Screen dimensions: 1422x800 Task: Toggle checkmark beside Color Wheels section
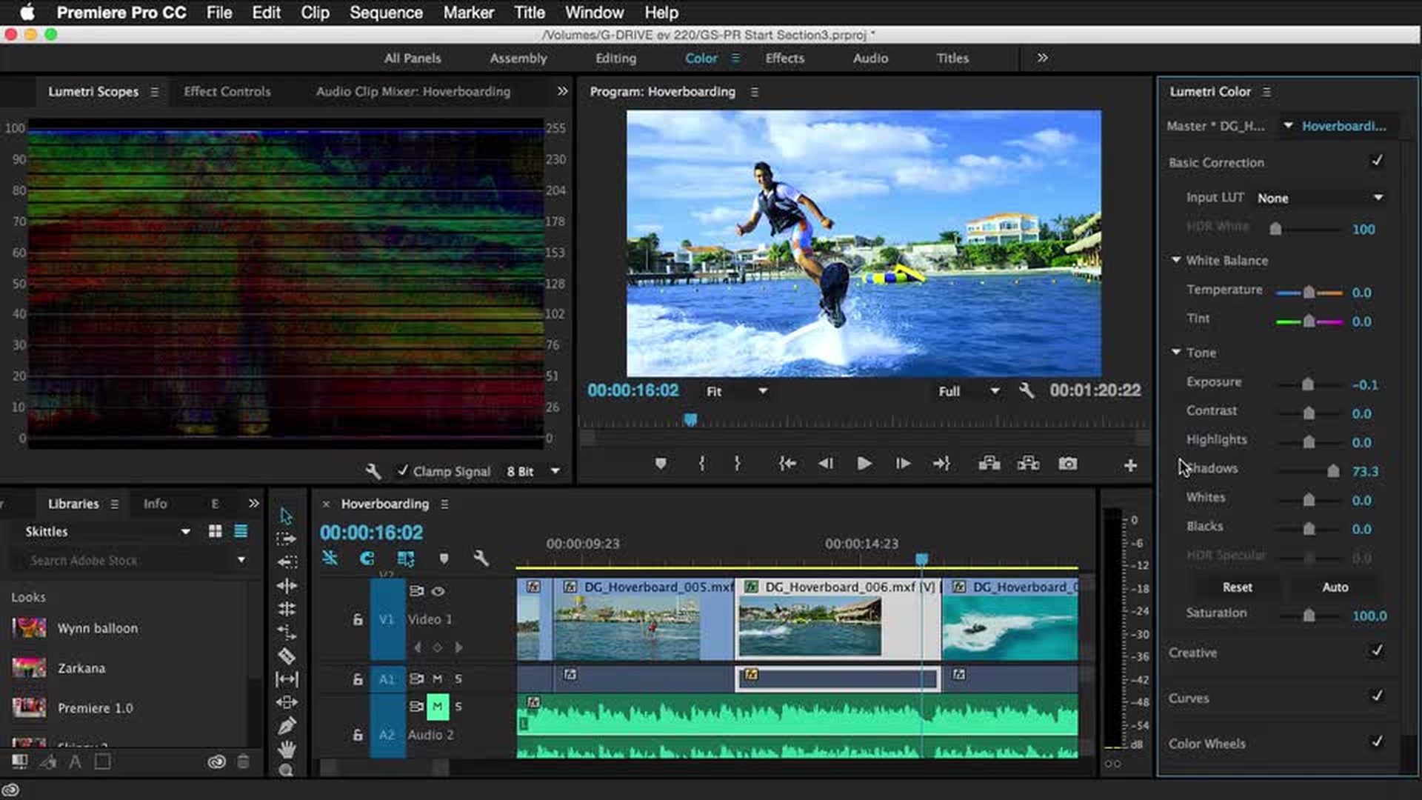tap(1377, 744)
